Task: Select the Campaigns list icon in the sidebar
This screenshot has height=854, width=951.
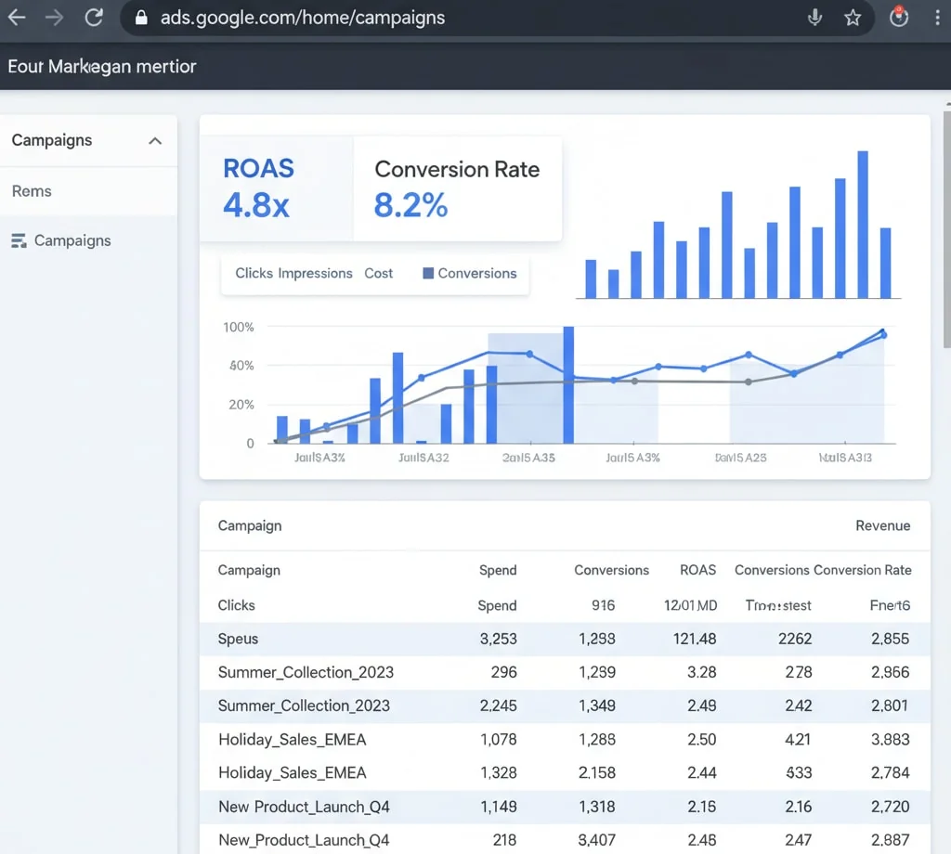Action: click(17, 240)
